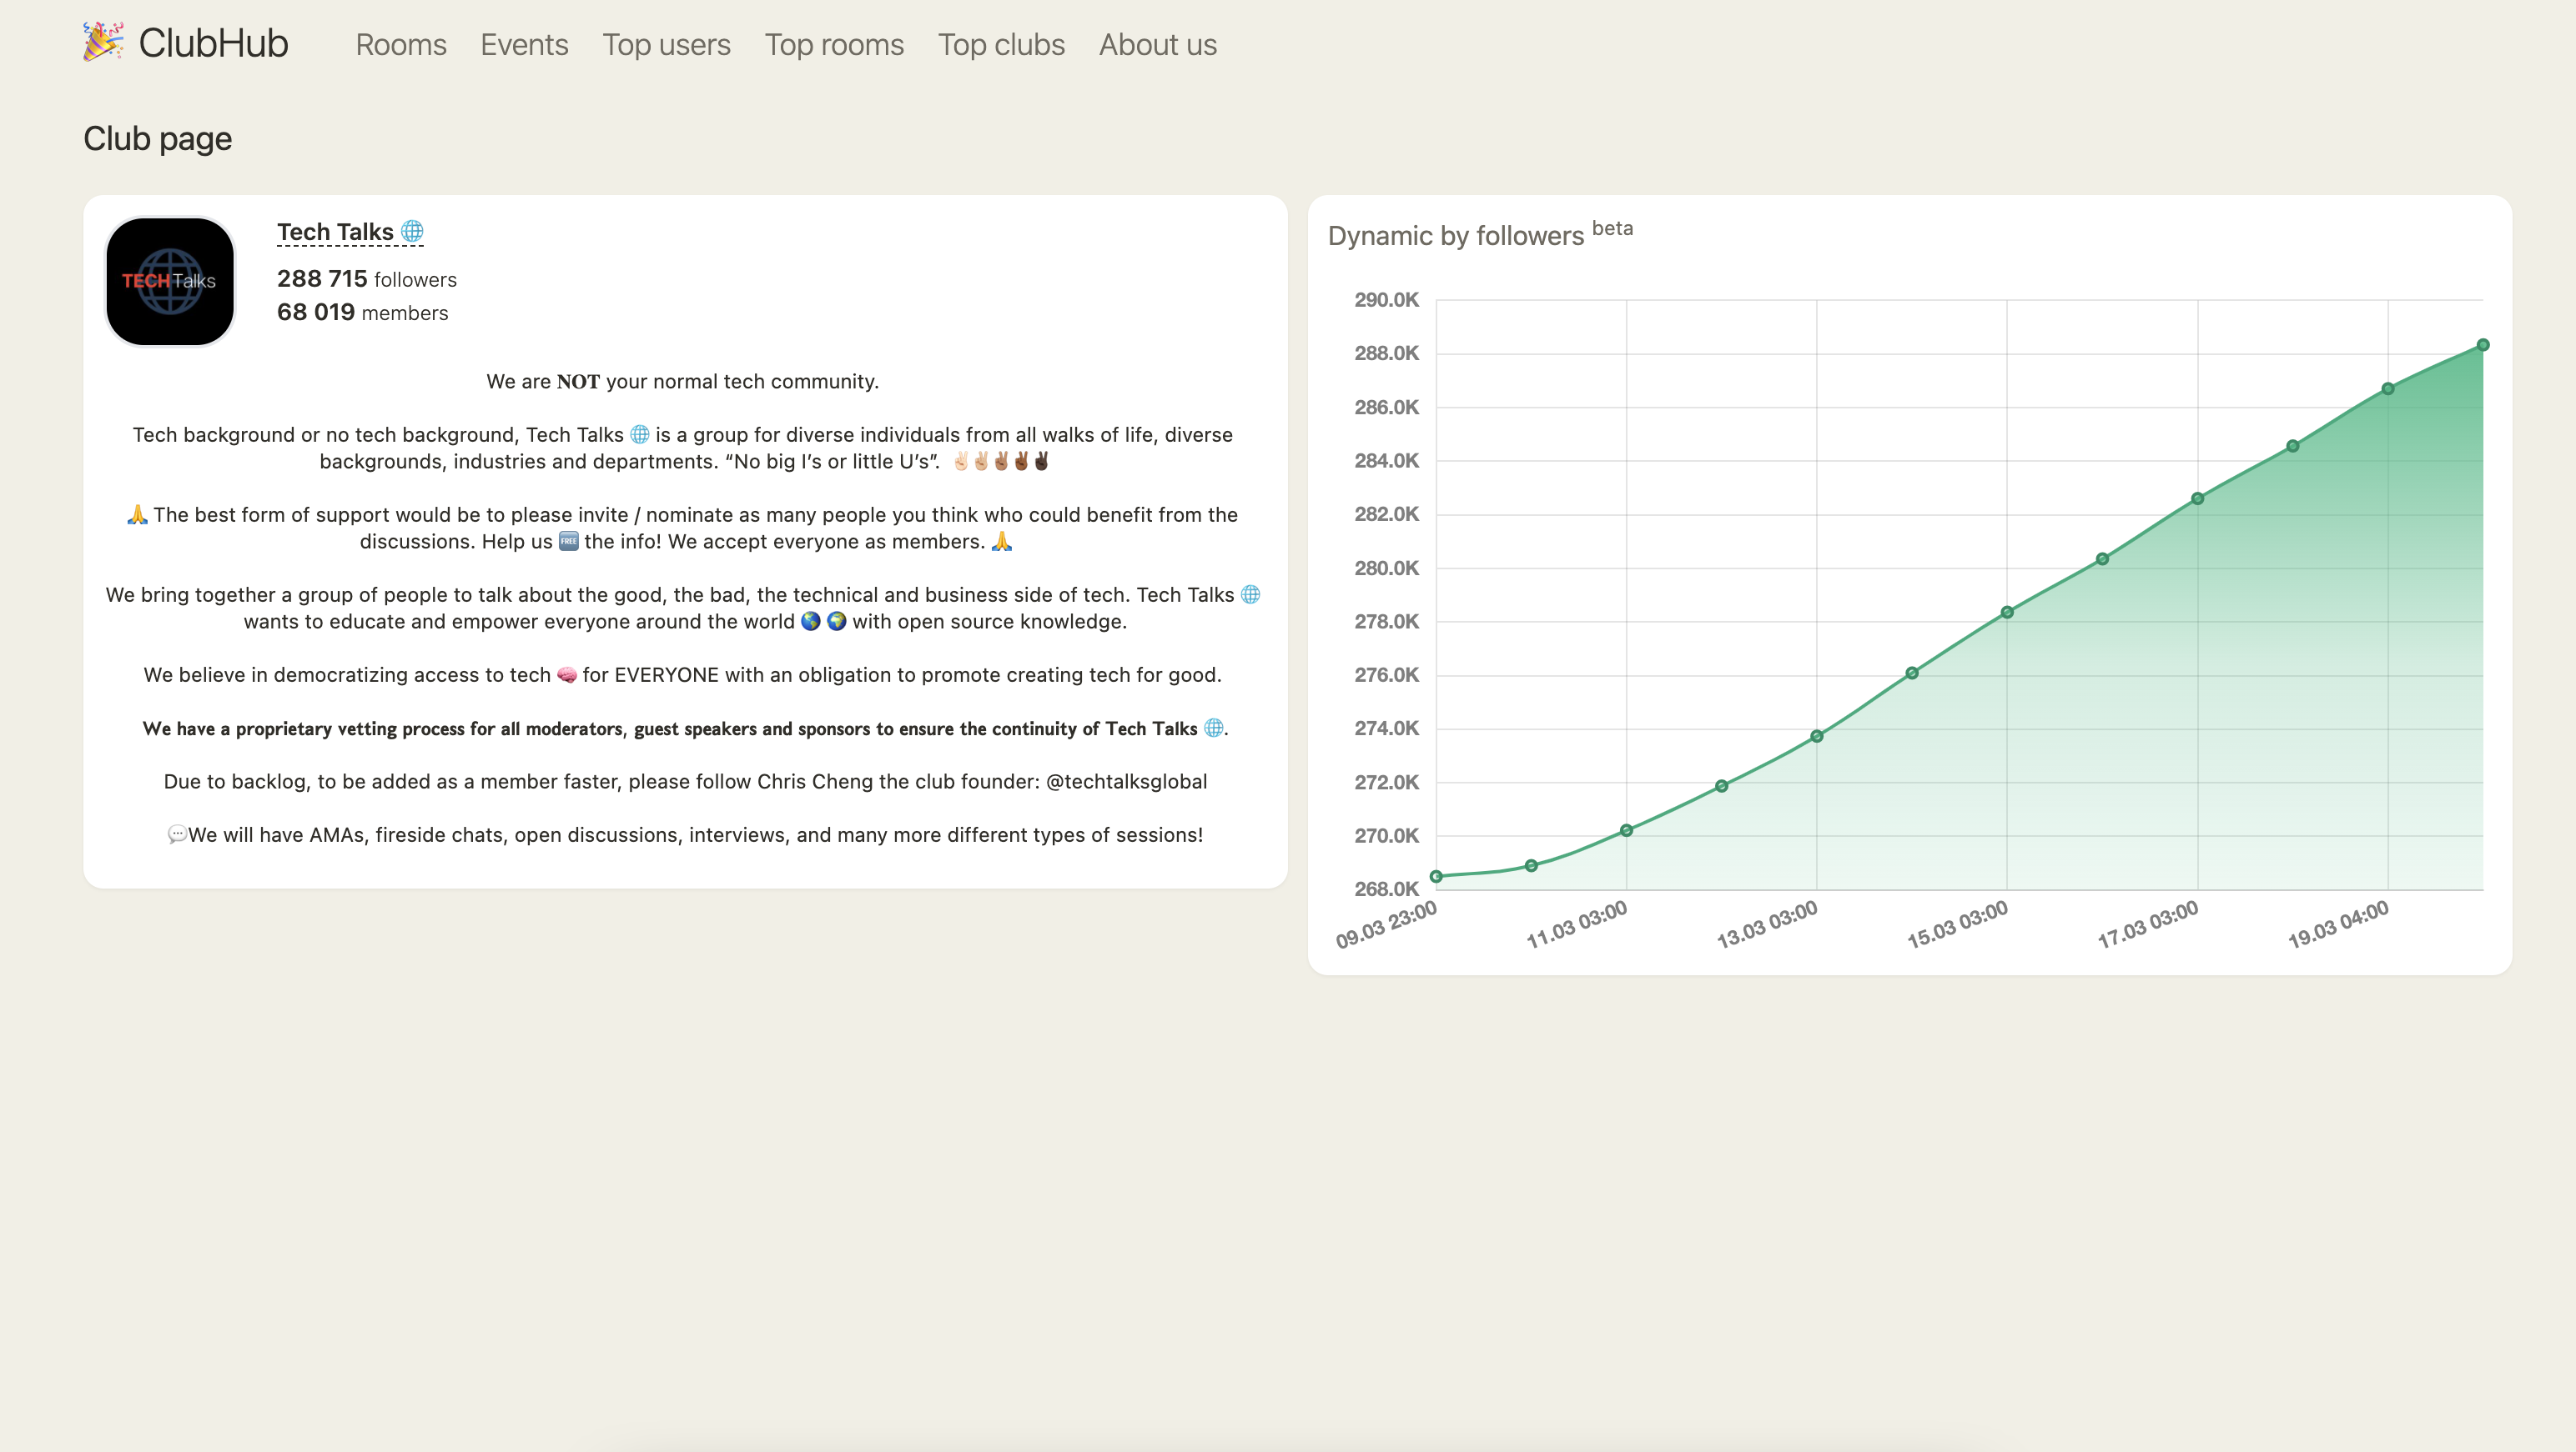
Task: Open the Top clubs page
Action: [1001, 45]
